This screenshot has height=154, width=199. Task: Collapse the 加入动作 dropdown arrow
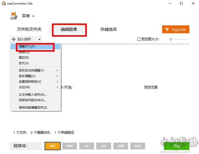(39, 39)
